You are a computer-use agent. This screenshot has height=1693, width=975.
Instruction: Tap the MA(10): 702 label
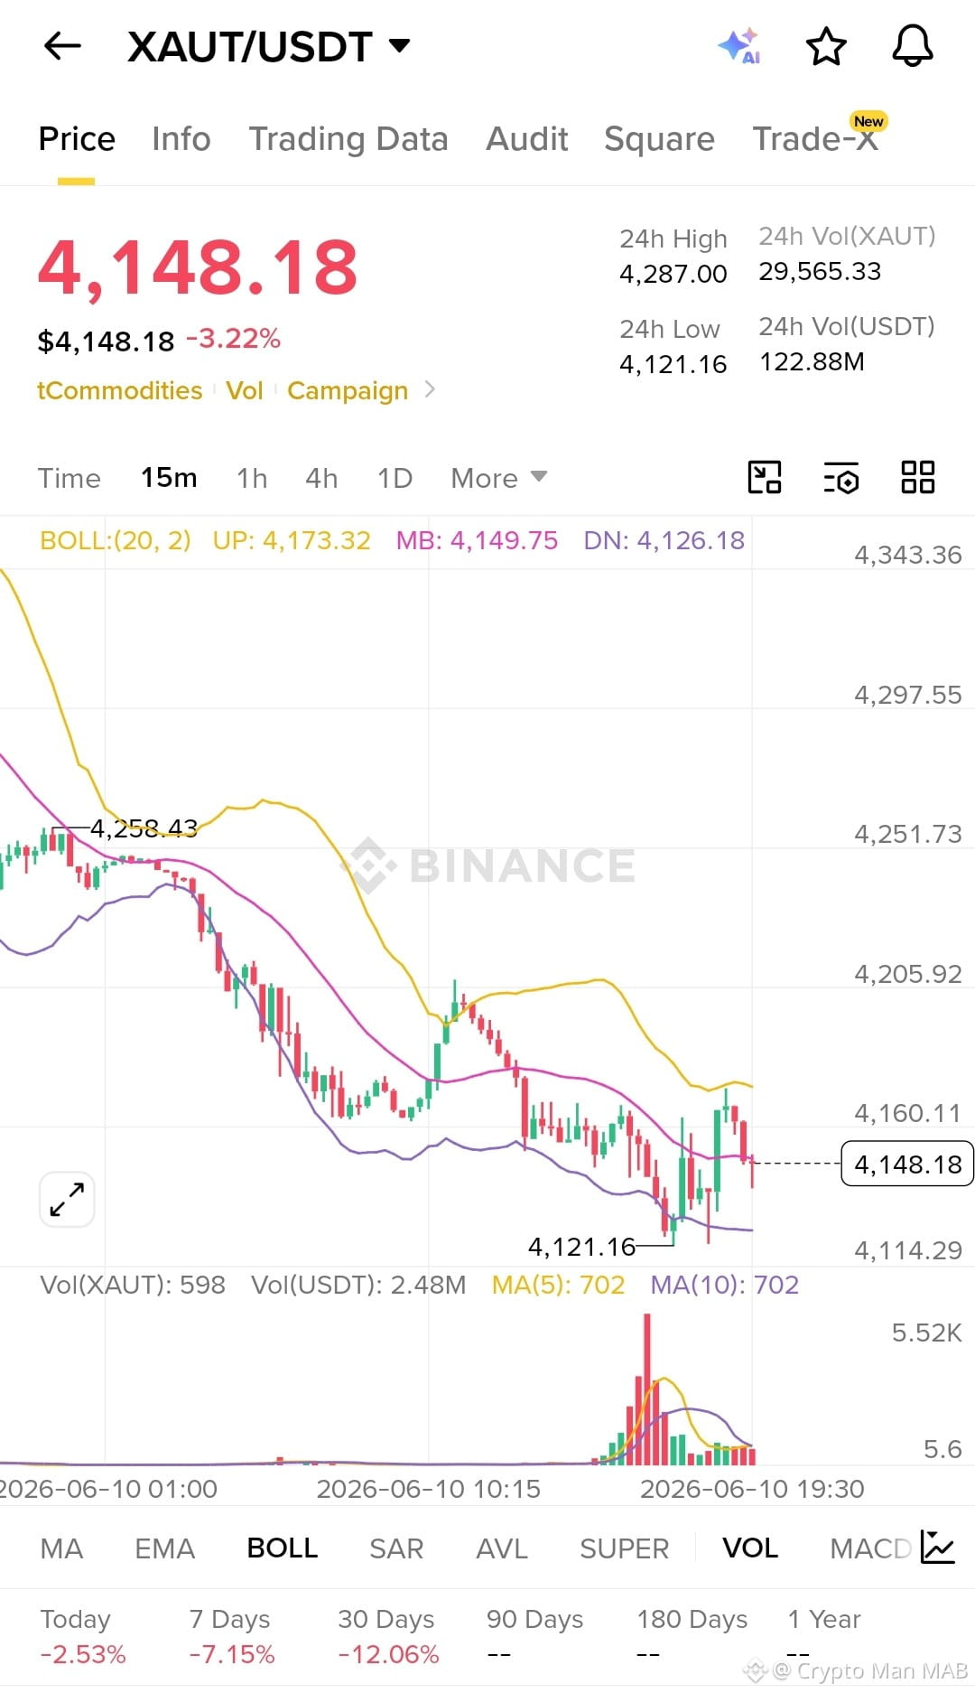[725, 1285]
